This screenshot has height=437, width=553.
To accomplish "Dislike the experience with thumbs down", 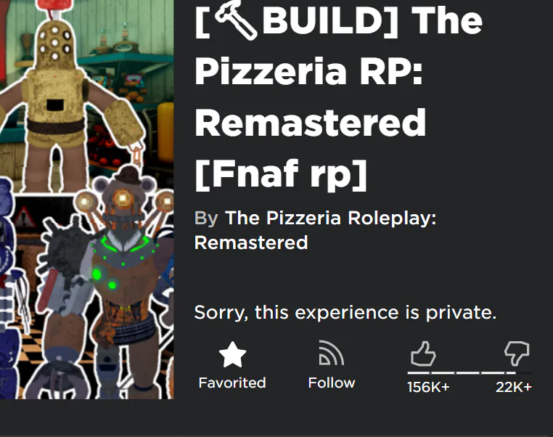I will click(517, 353).
